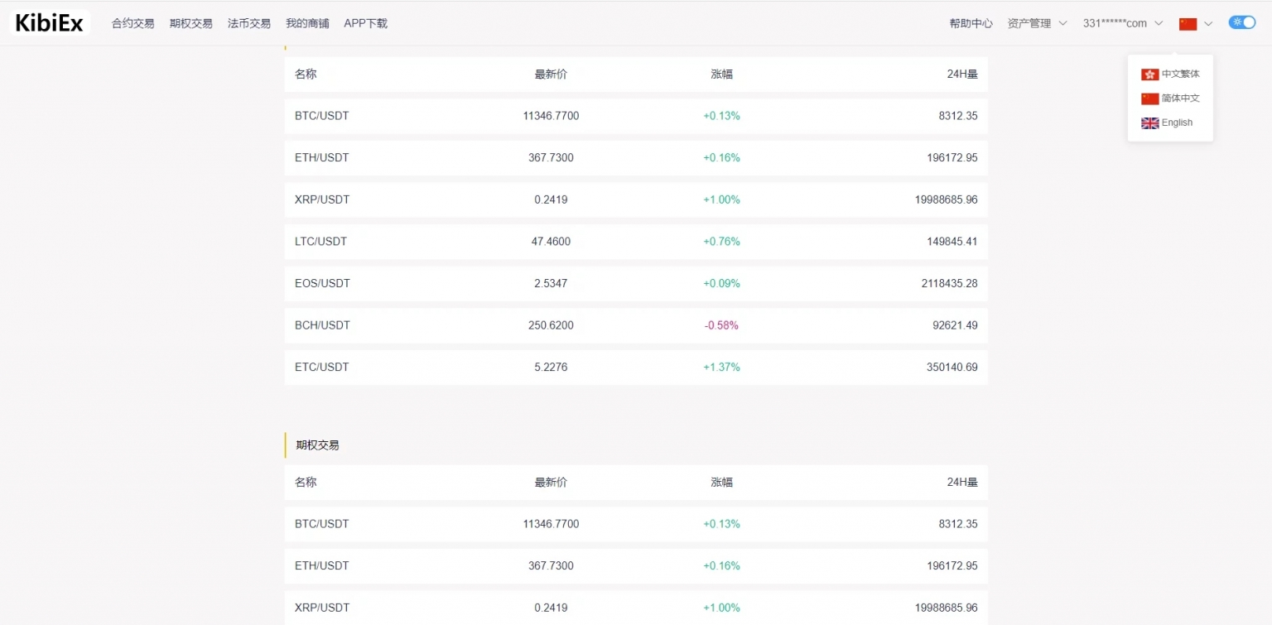Screen dimensions: 1272x625
Task: Open 合约交易 menu item
Action: (x=133, y=24)
